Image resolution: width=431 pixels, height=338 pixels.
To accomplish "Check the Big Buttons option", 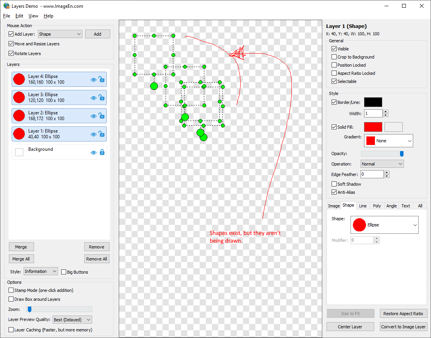I will (x=63, y=272).
